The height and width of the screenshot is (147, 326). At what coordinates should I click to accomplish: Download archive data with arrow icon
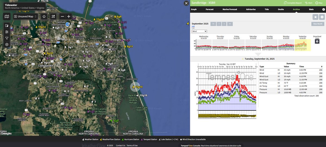pyautogui.click(x=317, y=41)
